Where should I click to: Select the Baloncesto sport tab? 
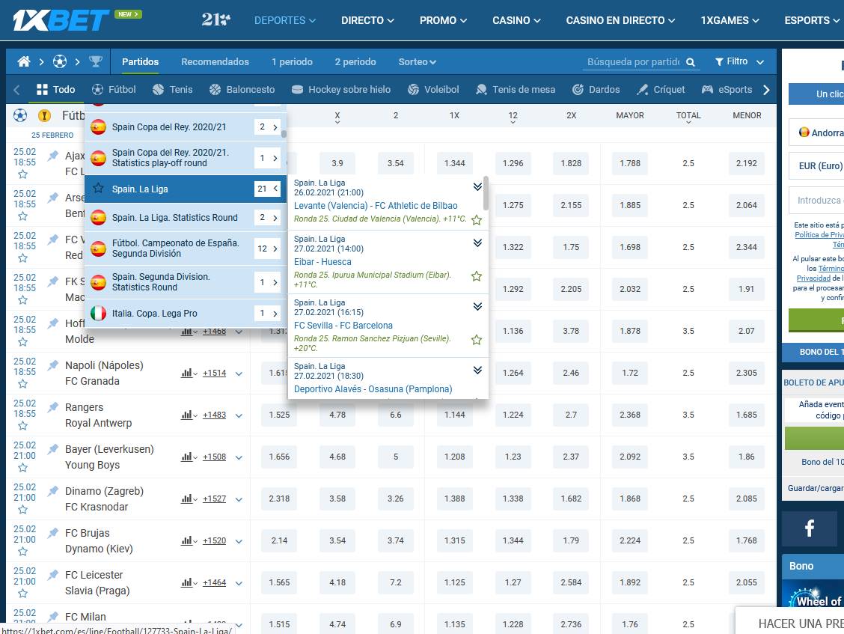pos(242,89)
